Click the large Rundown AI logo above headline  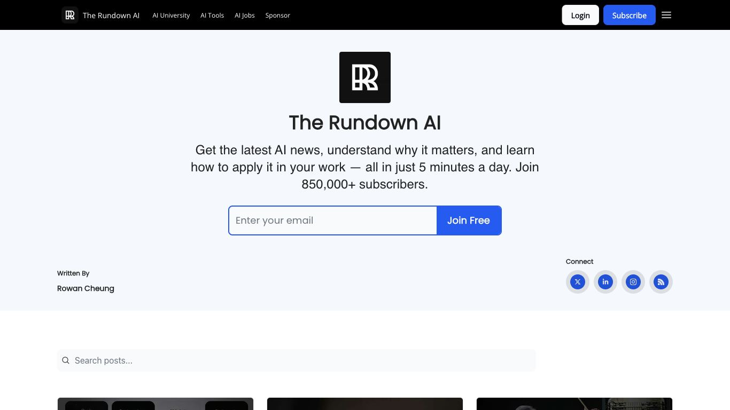[x=365, y=77]
